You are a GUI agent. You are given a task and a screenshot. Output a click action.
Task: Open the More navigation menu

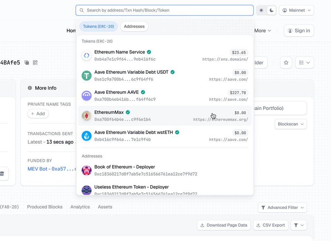[263, 31]
